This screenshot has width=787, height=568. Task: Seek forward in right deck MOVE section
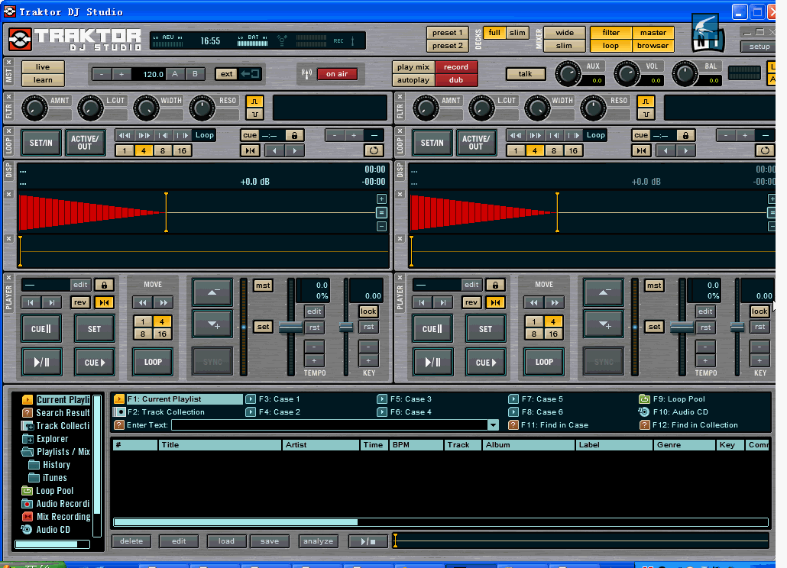tap(555, 302)
